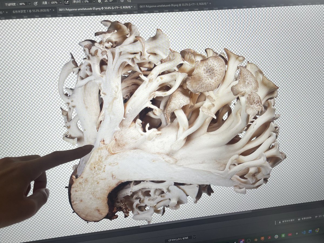Open the green app icon in taskbar
This screenshot has height=243, width=324.
pos(283,235)
